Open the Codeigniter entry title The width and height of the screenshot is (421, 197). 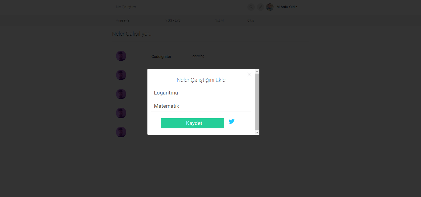pos(161,57)
